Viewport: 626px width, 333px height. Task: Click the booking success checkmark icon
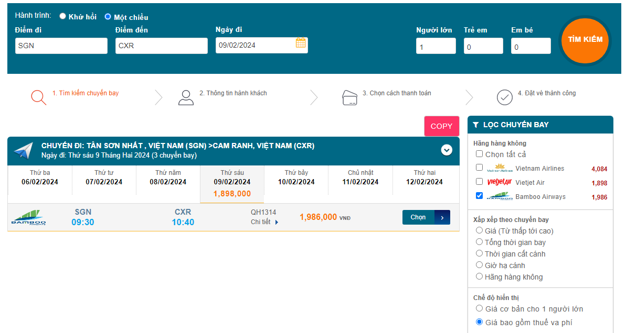(504, 97)
